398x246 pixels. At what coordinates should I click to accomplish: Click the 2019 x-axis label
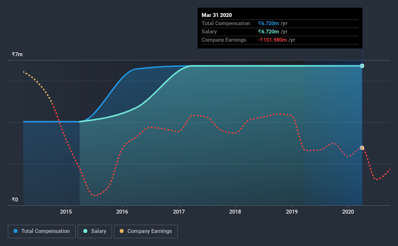coord(292,212)
